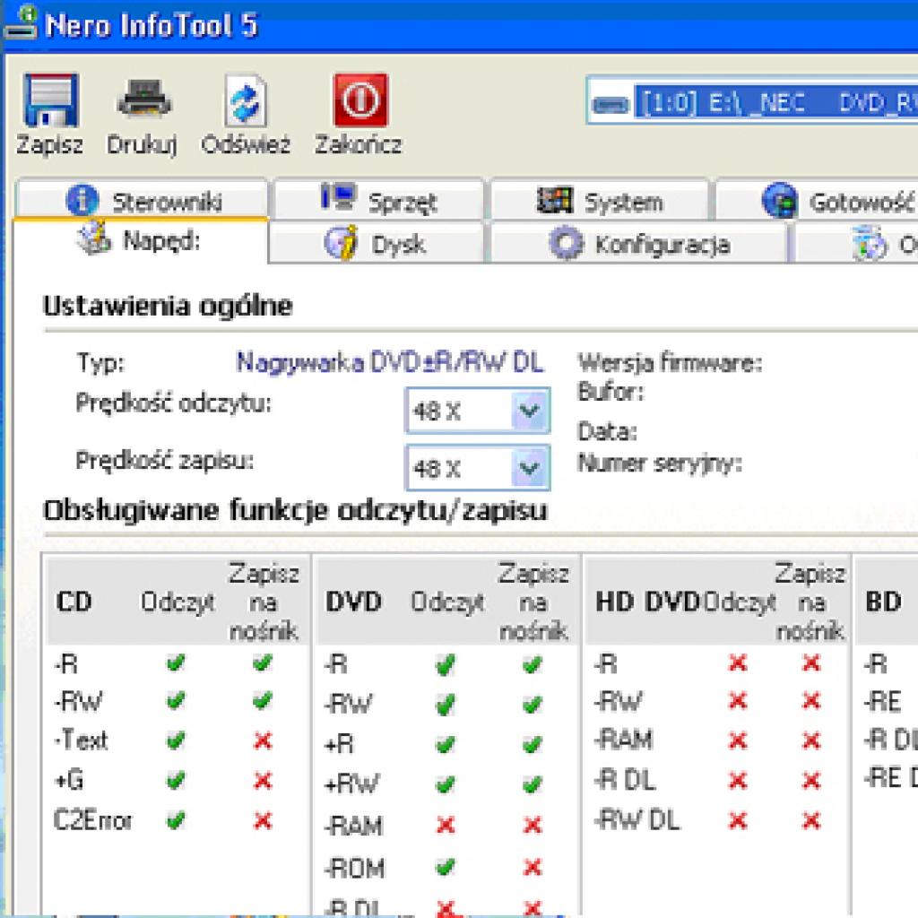Click the Drukuj label under the toolbar
Viewport: 918px width, 918px height.
(x=142, y=145)
